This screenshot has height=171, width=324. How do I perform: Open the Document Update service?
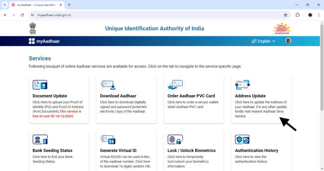click(59, 100)
